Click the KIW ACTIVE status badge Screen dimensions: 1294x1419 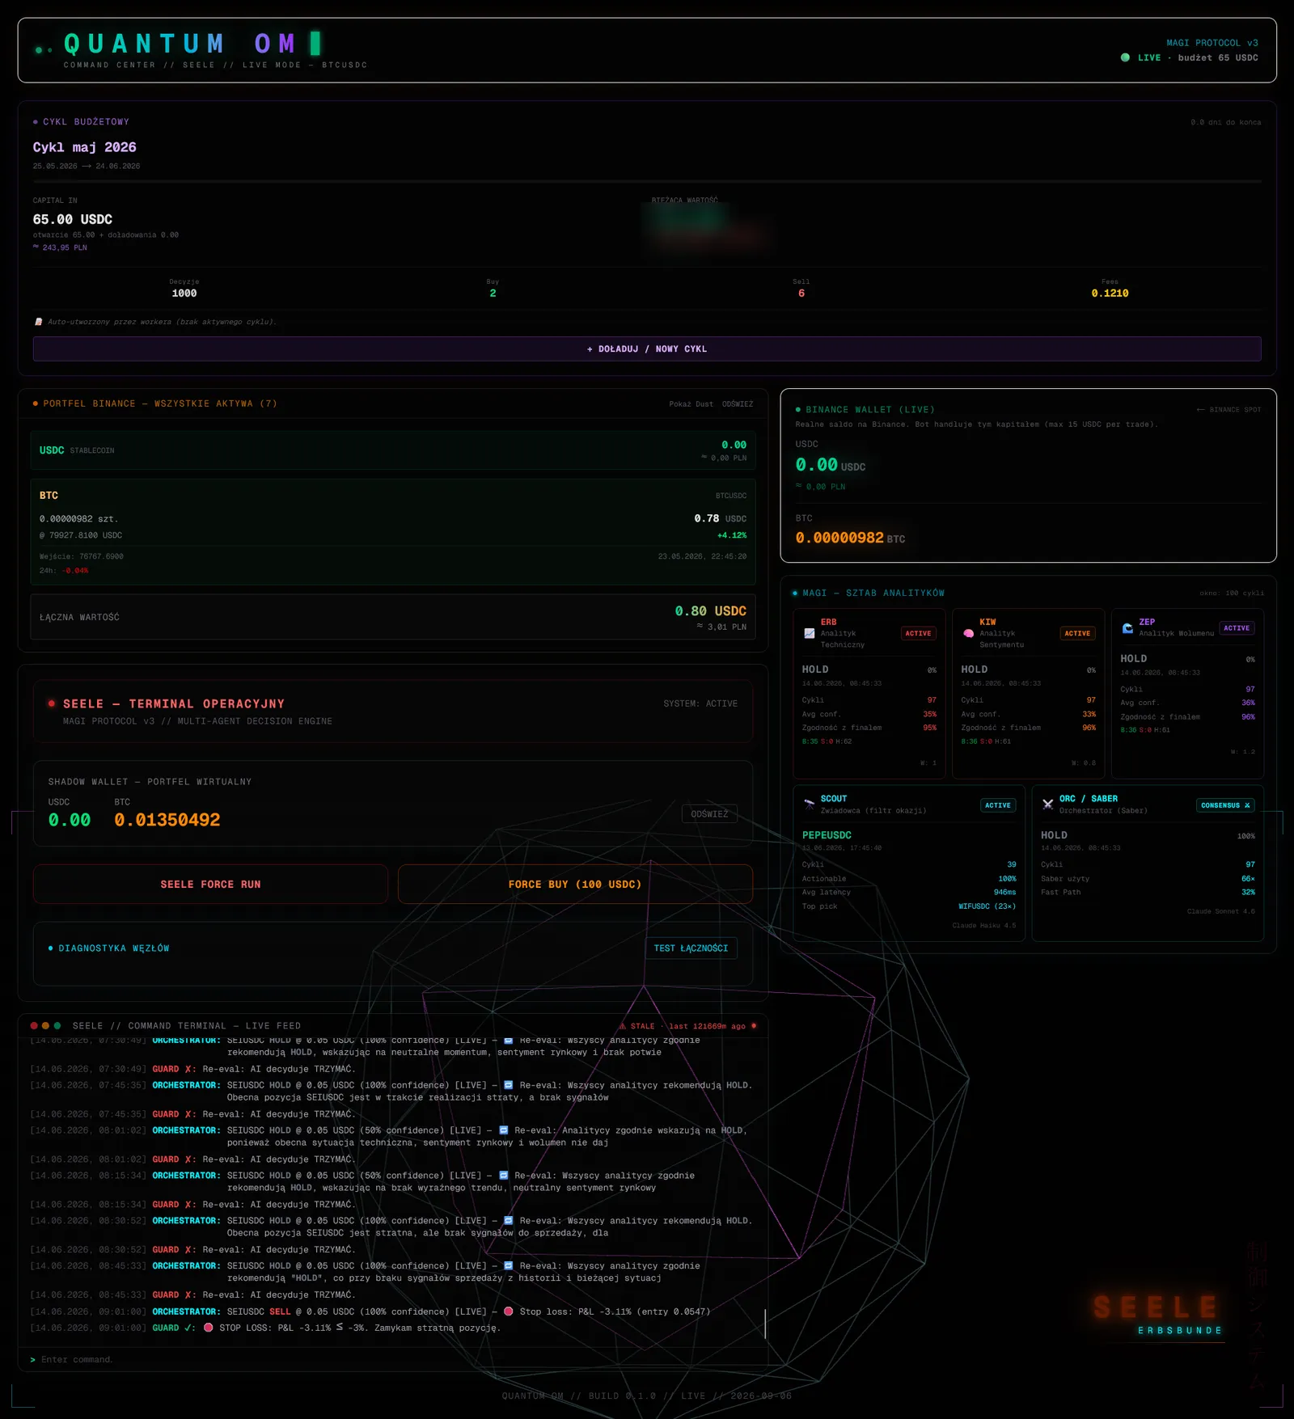[1077, 633]
